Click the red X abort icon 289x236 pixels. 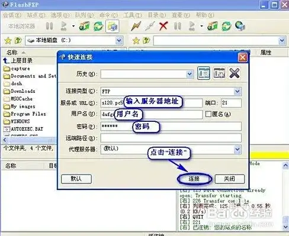(x=163, y=26)
